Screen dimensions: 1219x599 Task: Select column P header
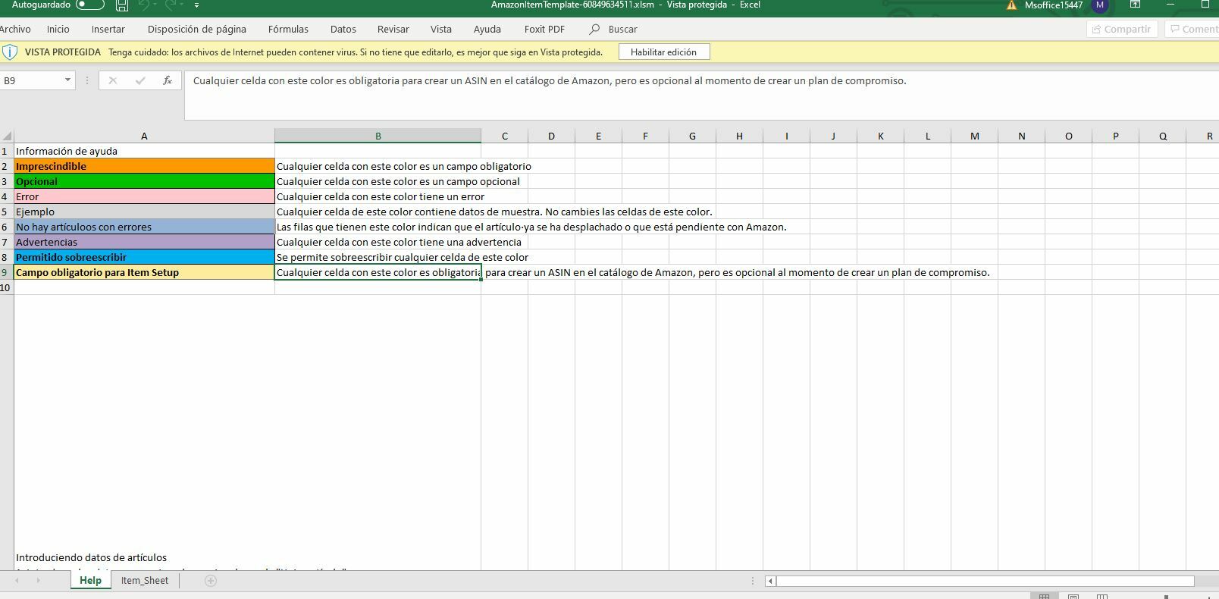click(1115, 136)
